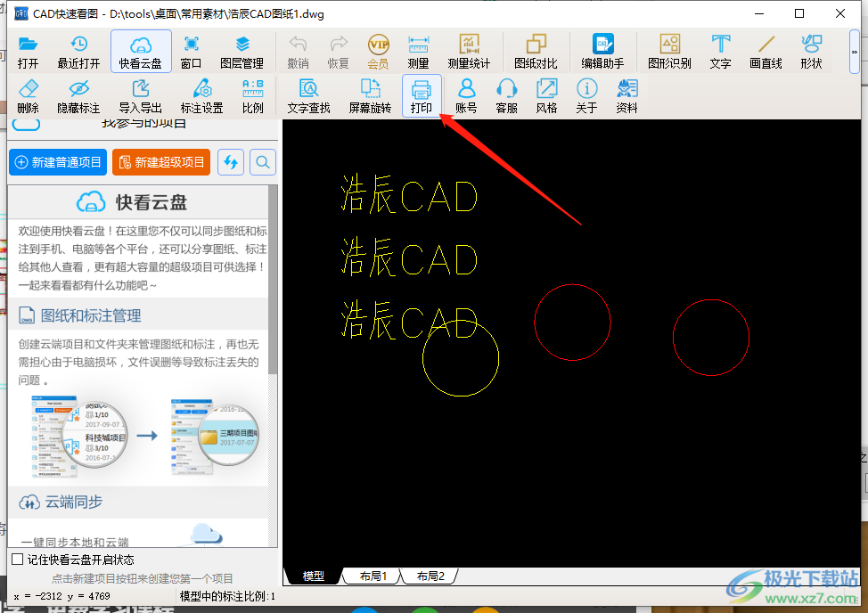The width and height of the screenshot is (868, 613).
Task: Select the 文字 text tool
Action: point(721,52)
